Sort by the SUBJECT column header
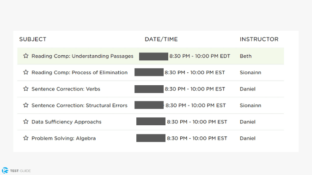The height and width of the screenshot is (175, 312). [33, 39]
